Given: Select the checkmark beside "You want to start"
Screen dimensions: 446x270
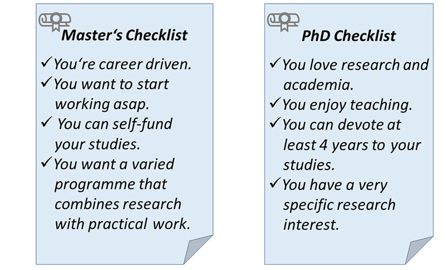Looking at the screenshot, I should (46, 82).
